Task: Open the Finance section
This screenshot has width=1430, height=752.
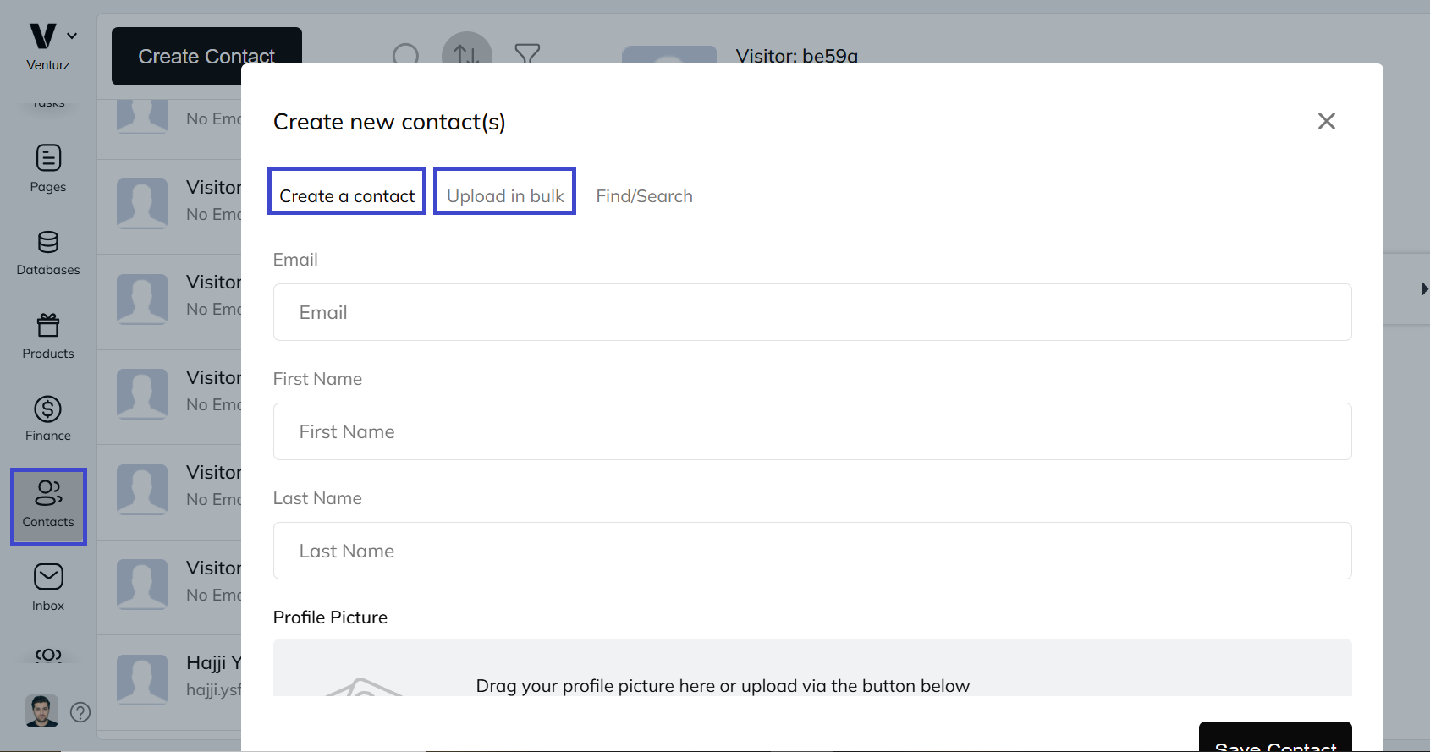Action: click(x=48, y=419)
